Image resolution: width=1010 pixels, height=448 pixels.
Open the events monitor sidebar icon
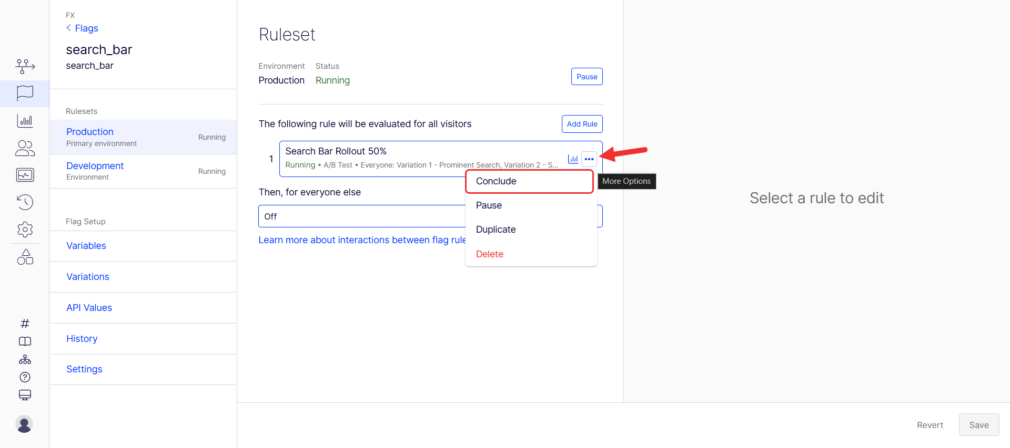pyautogui.click(x=25, y=175)
